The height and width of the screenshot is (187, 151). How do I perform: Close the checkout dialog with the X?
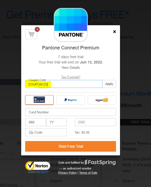coord(114,32)
